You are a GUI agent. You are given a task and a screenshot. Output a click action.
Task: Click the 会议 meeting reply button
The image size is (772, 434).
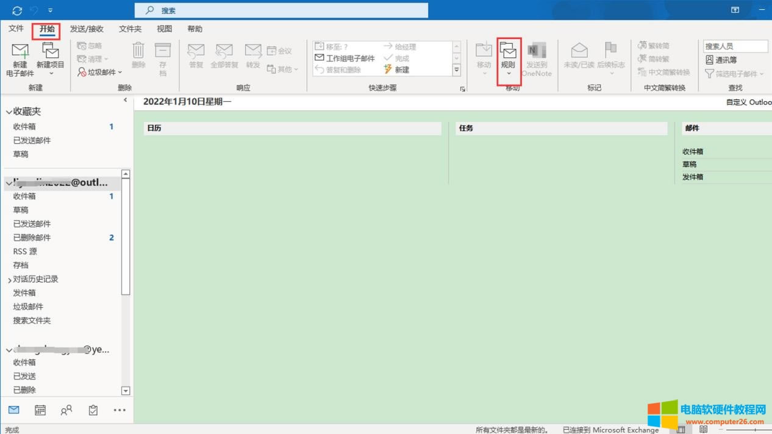coord(279,51)
